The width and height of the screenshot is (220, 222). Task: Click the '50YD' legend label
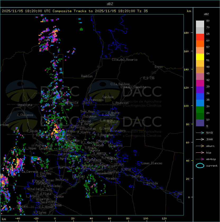tap(209, 133)
